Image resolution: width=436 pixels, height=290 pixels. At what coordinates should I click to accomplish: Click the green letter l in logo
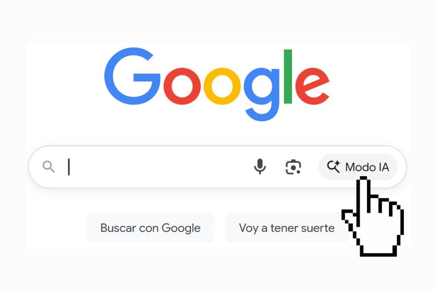click(x=288, y=77)
